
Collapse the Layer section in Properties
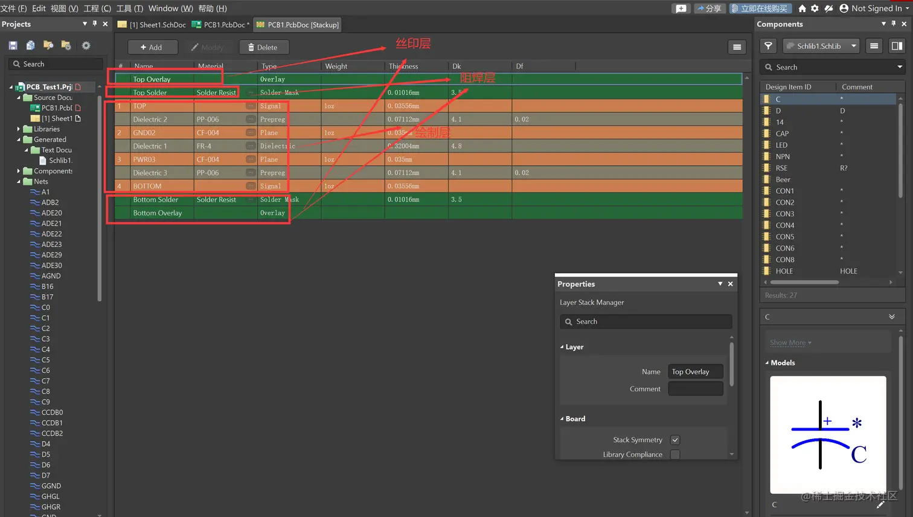562,347
